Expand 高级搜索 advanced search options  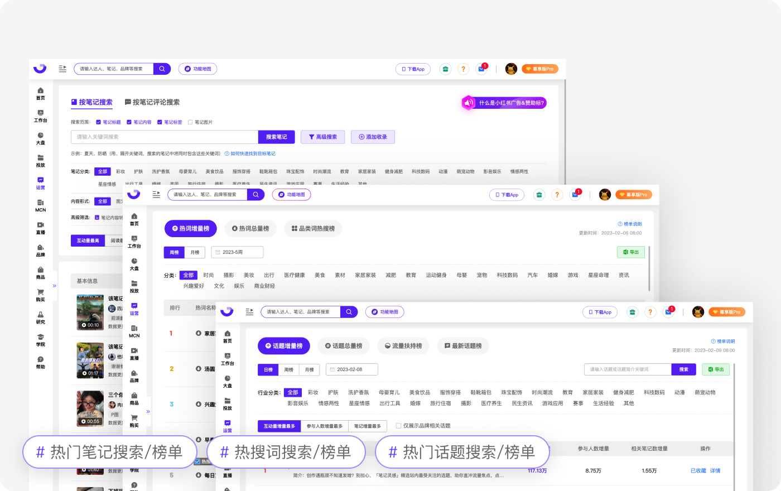pos(323,137)
